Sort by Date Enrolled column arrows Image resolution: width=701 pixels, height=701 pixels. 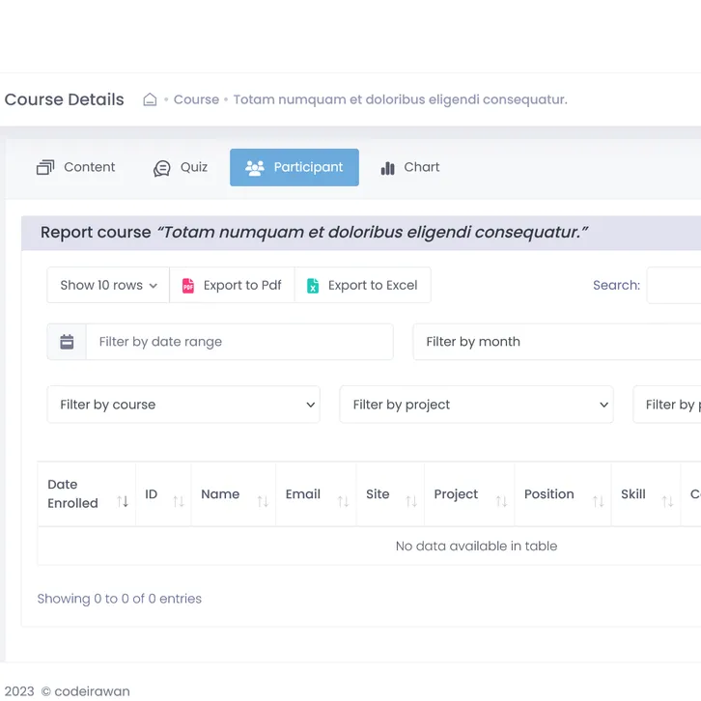123,501
